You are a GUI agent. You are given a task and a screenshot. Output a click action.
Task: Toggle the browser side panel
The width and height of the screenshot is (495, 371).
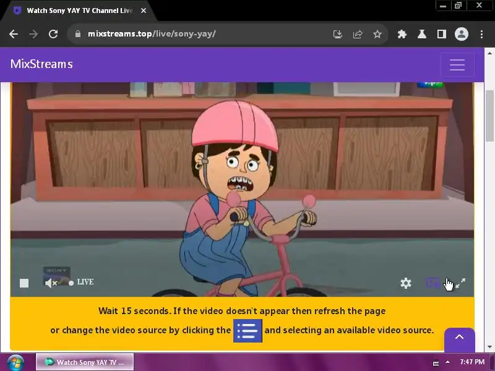pos(442,34)
